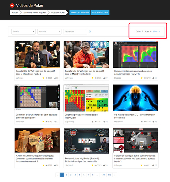The image size is (170, 182).
Task: Click grey star icon on Freudinou card
Action: (142, 122)
